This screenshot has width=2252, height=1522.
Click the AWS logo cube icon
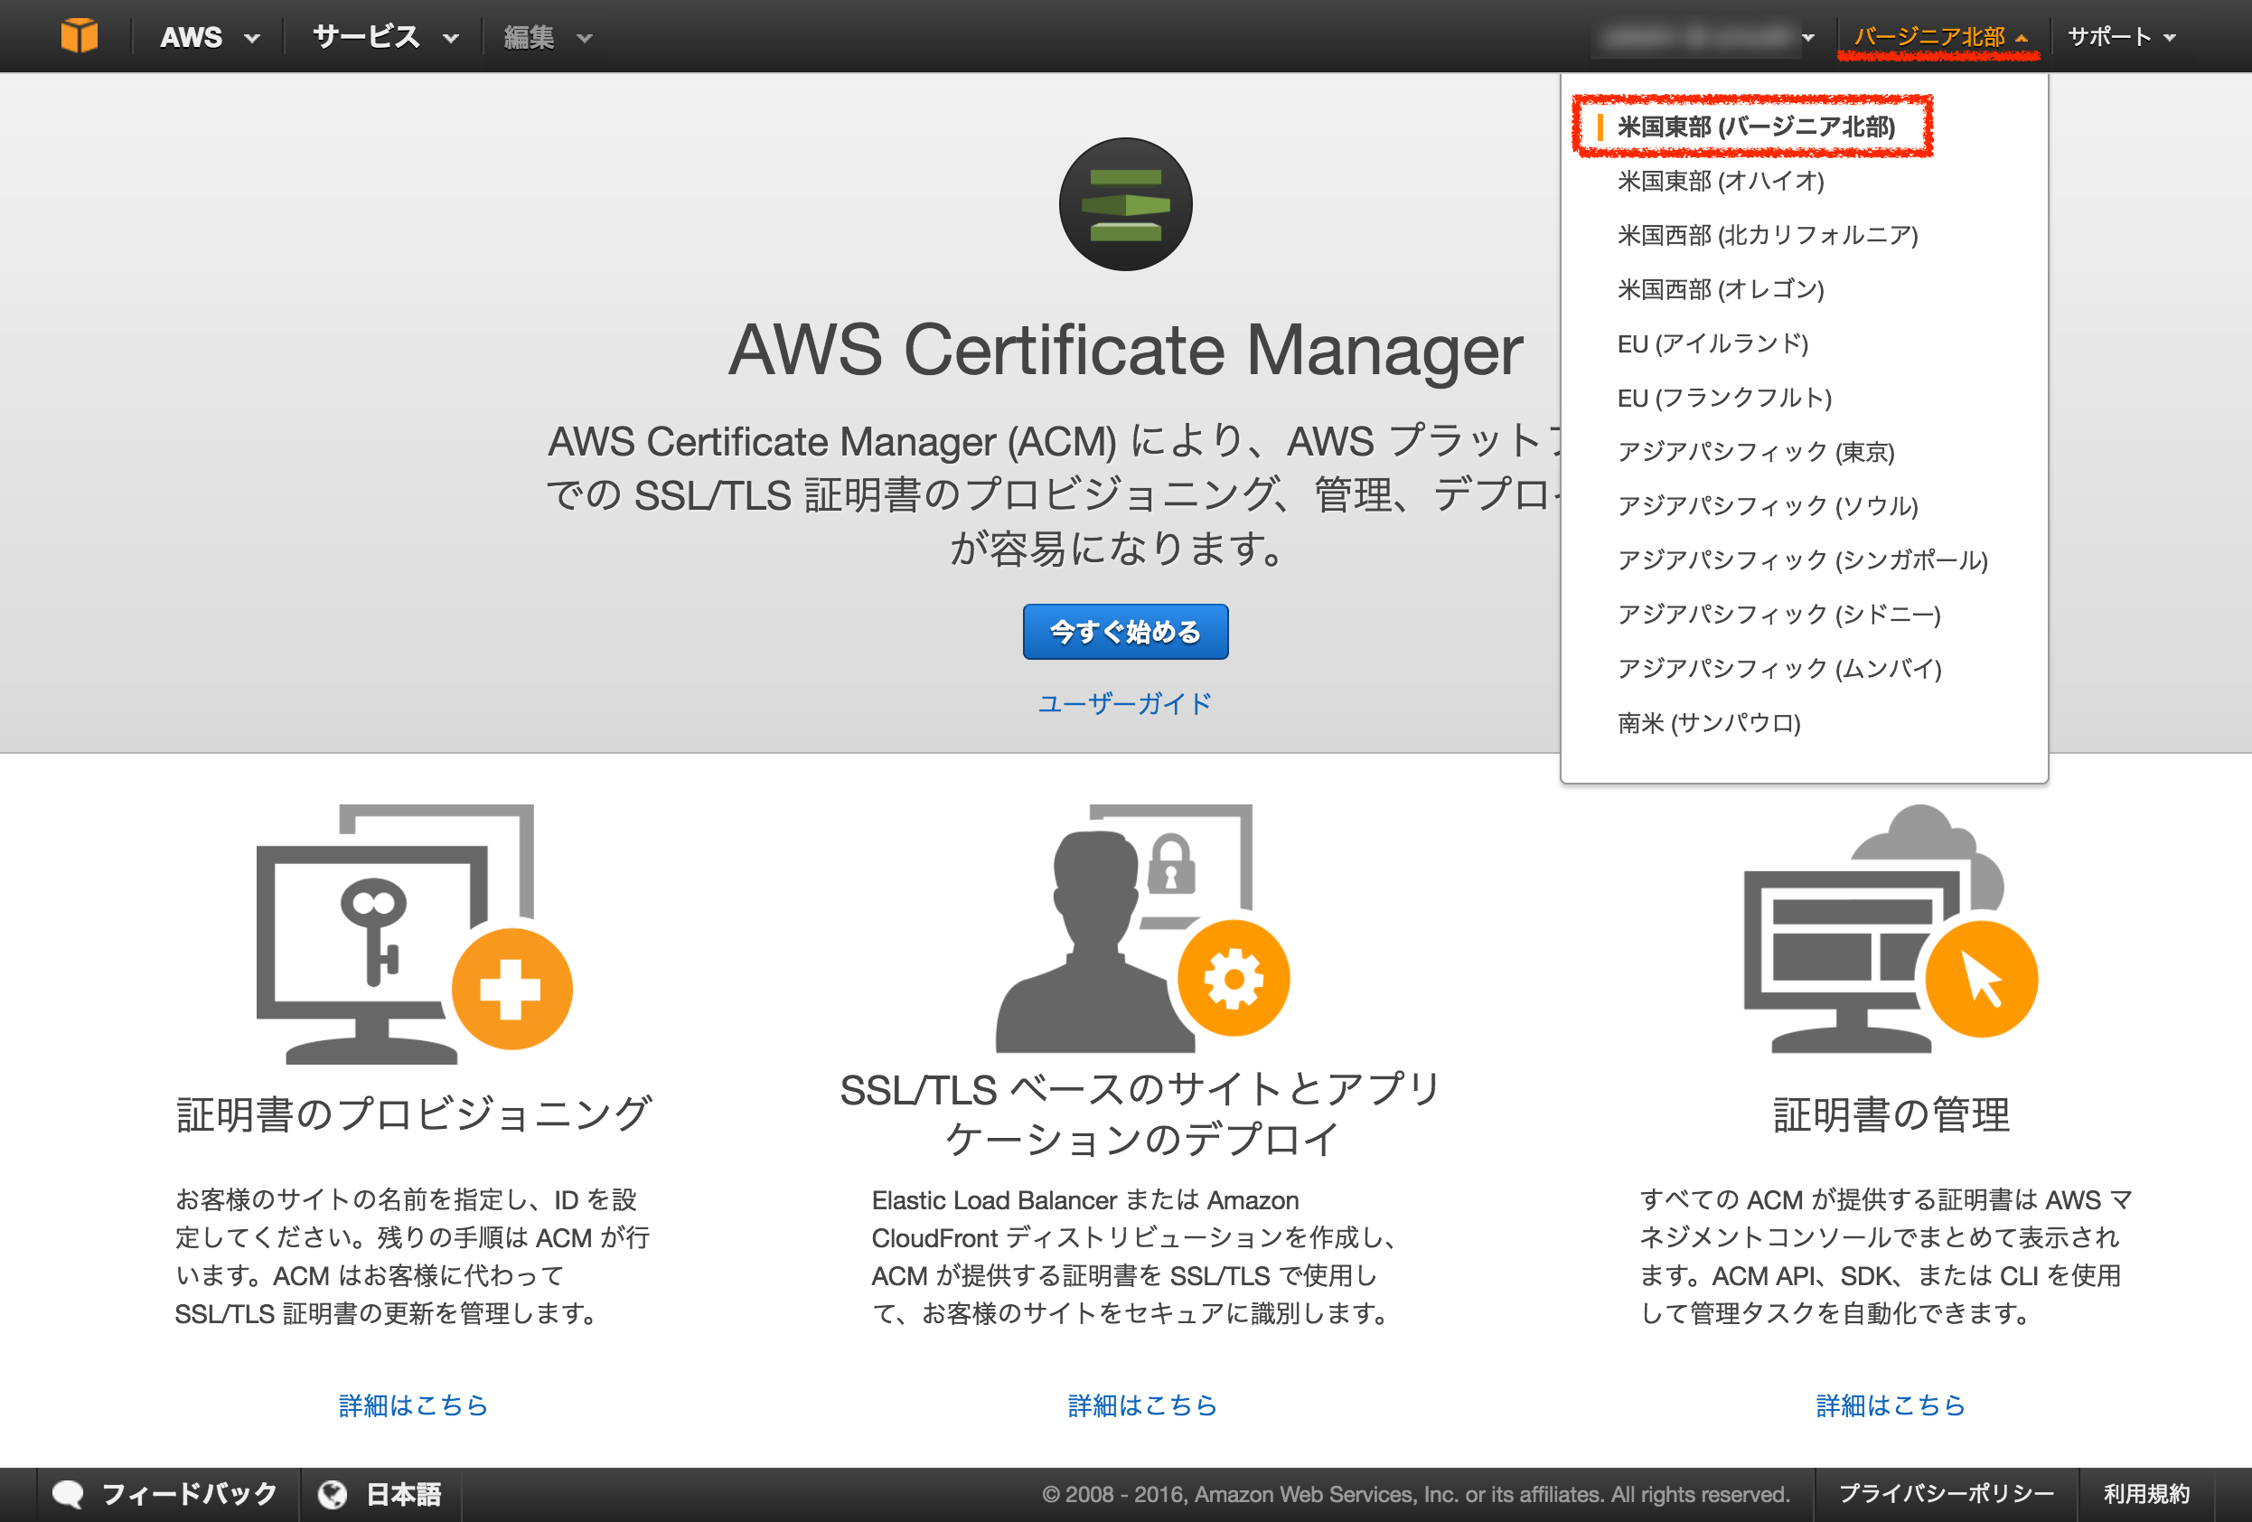[x=81, y=35]
